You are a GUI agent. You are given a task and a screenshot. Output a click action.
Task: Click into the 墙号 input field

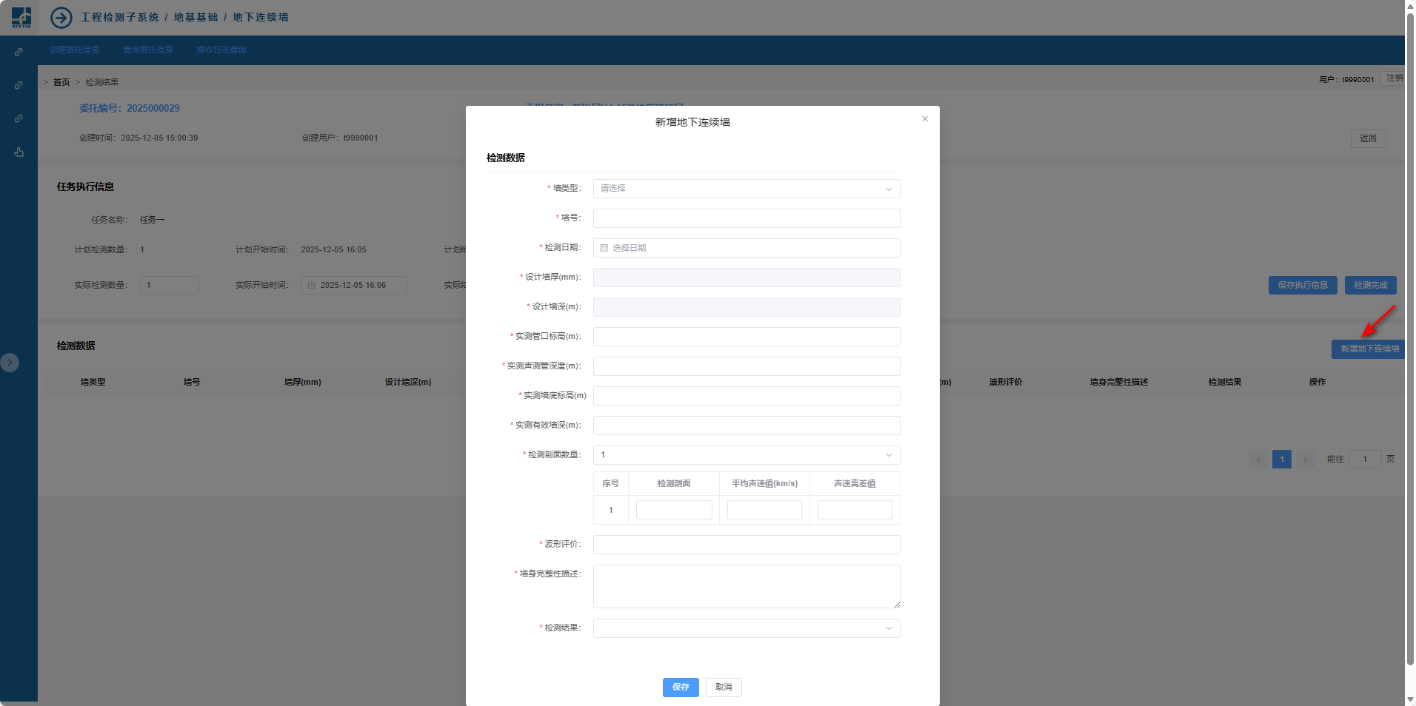click(x=746, y=218)
